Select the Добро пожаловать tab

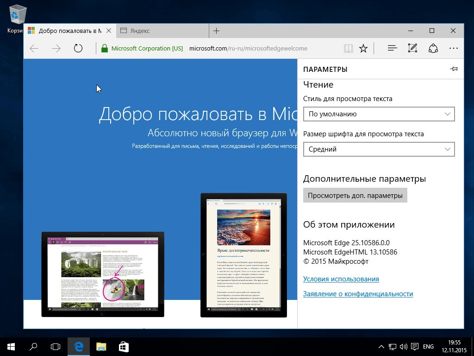[x=69, y=31]
